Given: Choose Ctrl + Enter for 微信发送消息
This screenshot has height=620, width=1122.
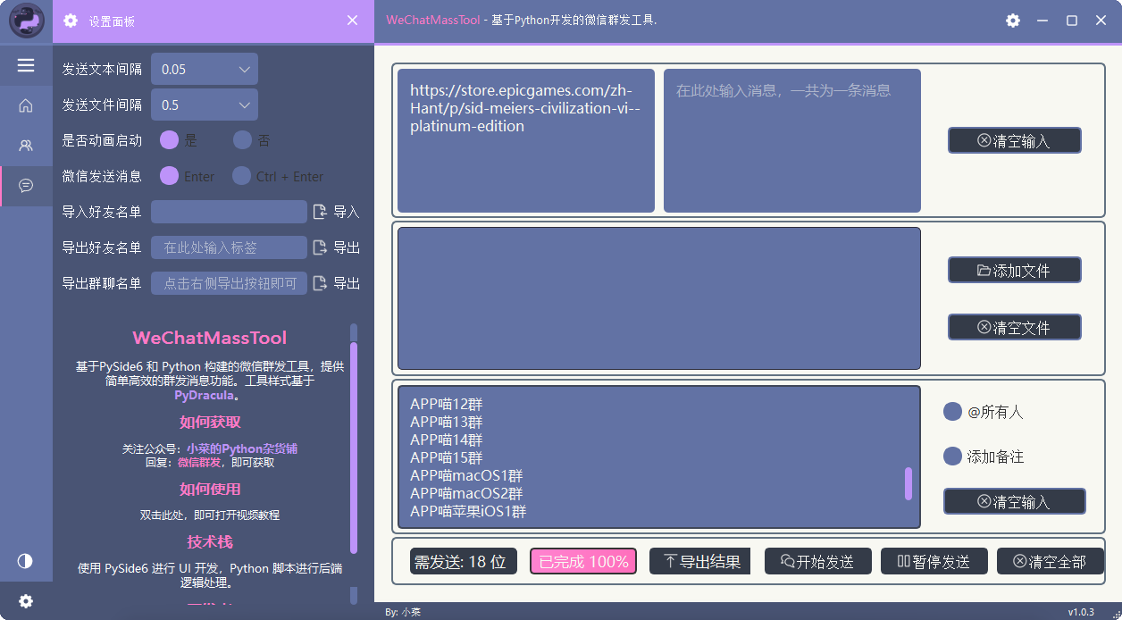Looking at the screenshot, I should pyautogui.click(x=241, y=176).
